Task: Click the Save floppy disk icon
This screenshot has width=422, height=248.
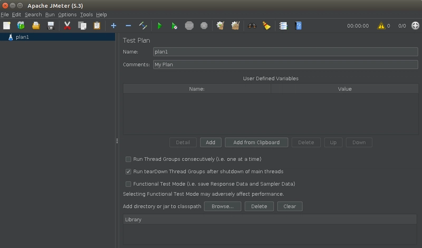Action: (x=51, y=25)
